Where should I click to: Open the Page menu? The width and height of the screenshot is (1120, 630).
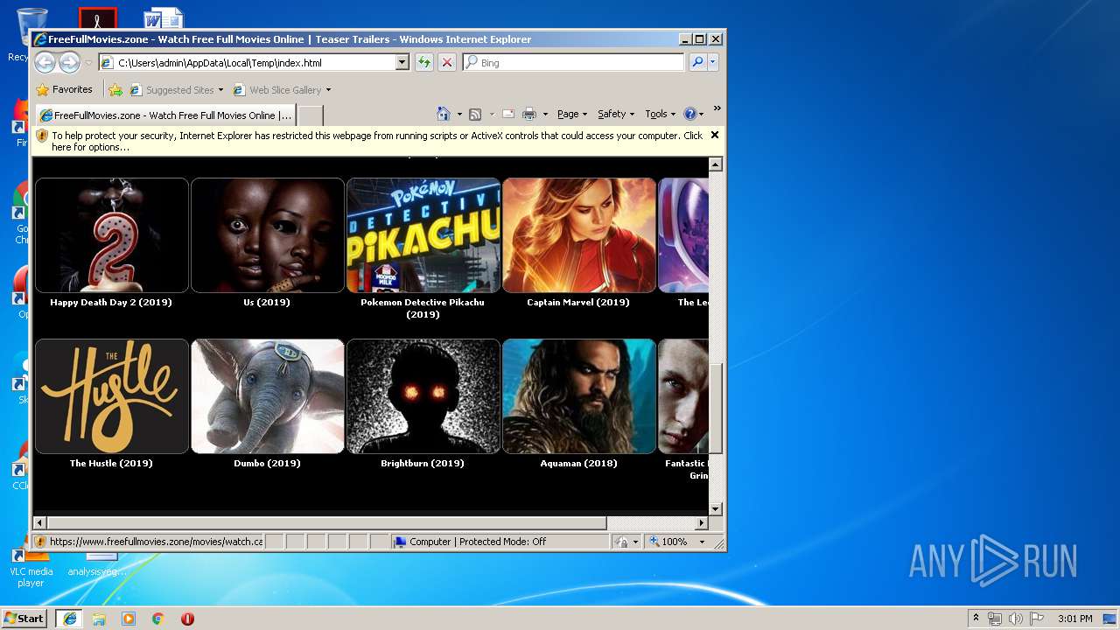(x=572, y=114)
